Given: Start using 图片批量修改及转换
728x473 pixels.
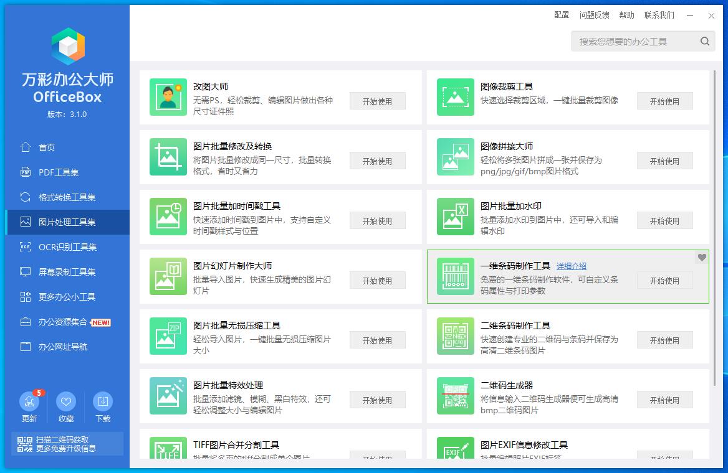Looking at the screenshot, I should click(x=378, y=161).
